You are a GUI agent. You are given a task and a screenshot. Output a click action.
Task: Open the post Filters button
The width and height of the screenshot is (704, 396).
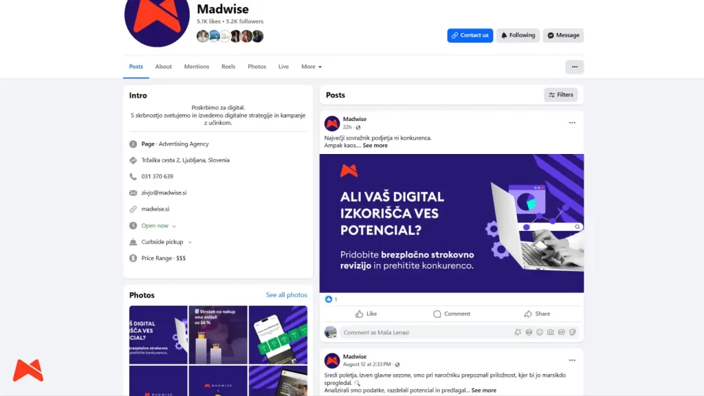point(561,95)
